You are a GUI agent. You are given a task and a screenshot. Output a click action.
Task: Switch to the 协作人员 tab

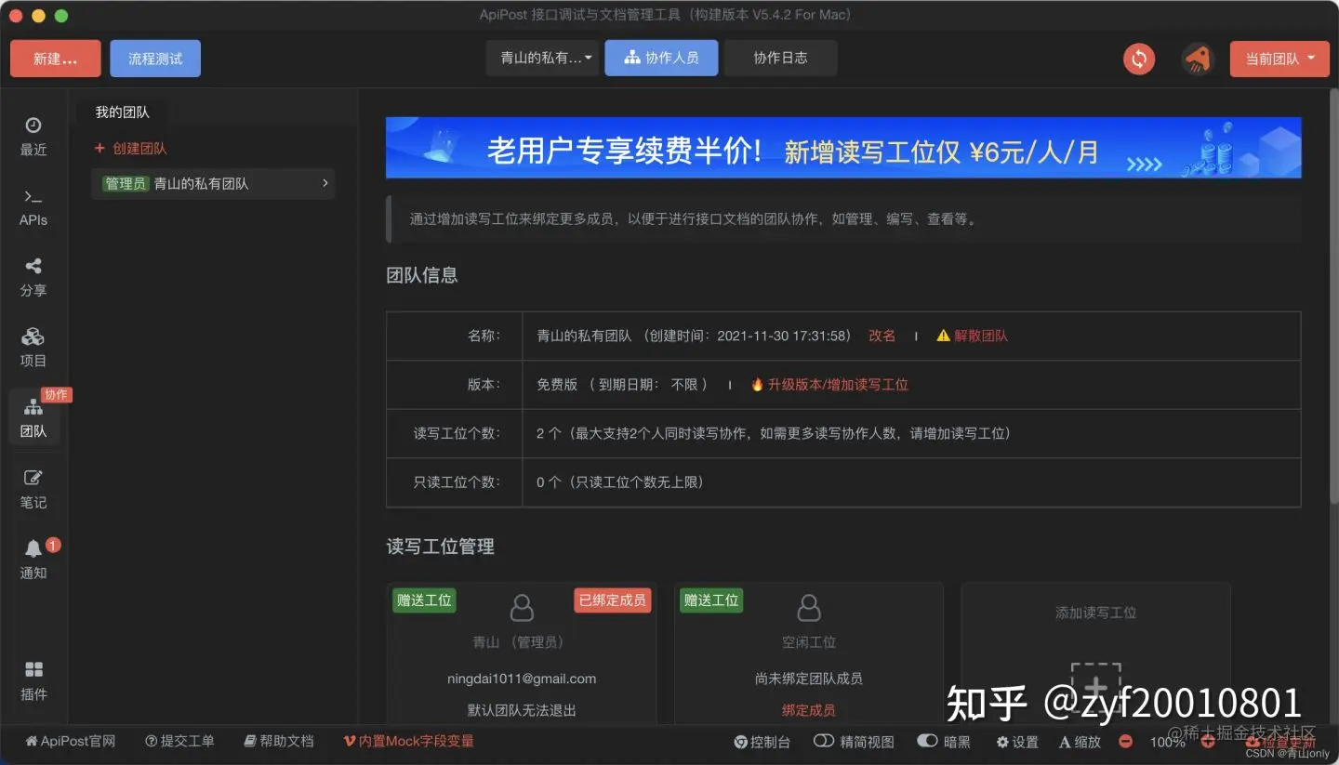tap(661, 58)
